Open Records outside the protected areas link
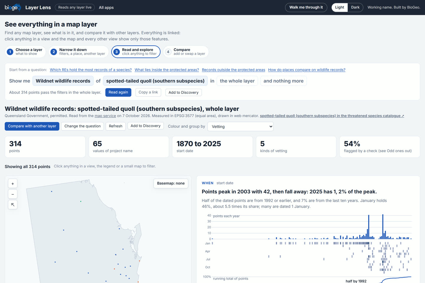 coord(233,70)
